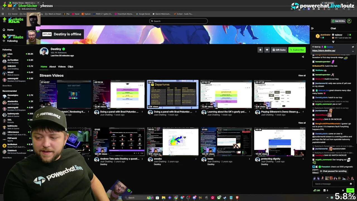This screenshot has width=357, height=201.
Task: Open options menu for sneako clip
Action: point(196,159)
